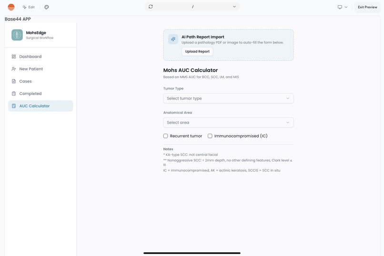Select the AUC Calculator menu item

point(40,106)
